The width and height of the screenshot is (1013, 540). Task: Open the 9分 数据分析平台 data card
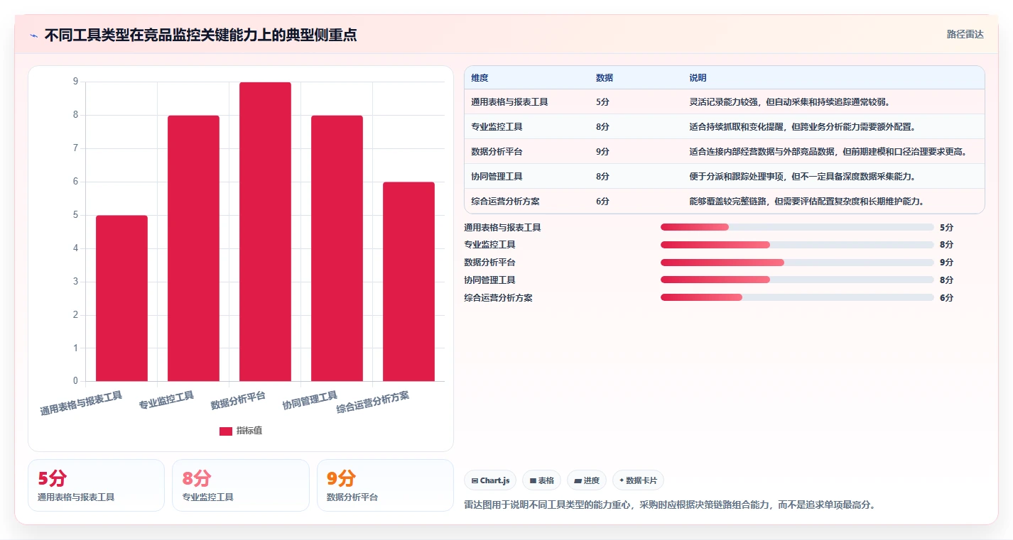coord(385,485)
